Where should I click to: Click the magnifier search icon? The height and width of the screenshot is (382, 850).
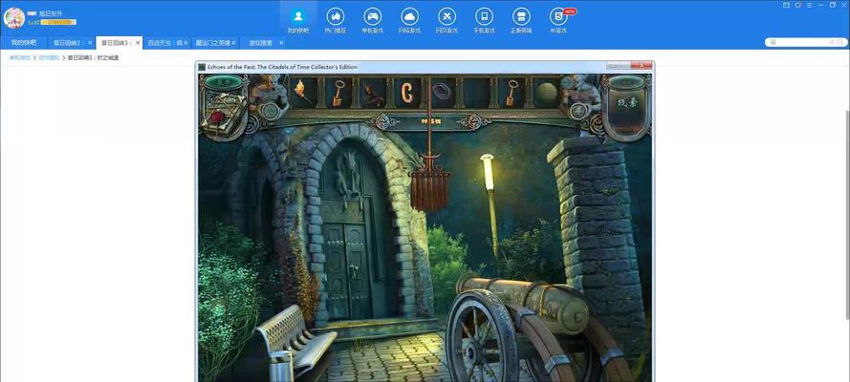click(840, 42)
